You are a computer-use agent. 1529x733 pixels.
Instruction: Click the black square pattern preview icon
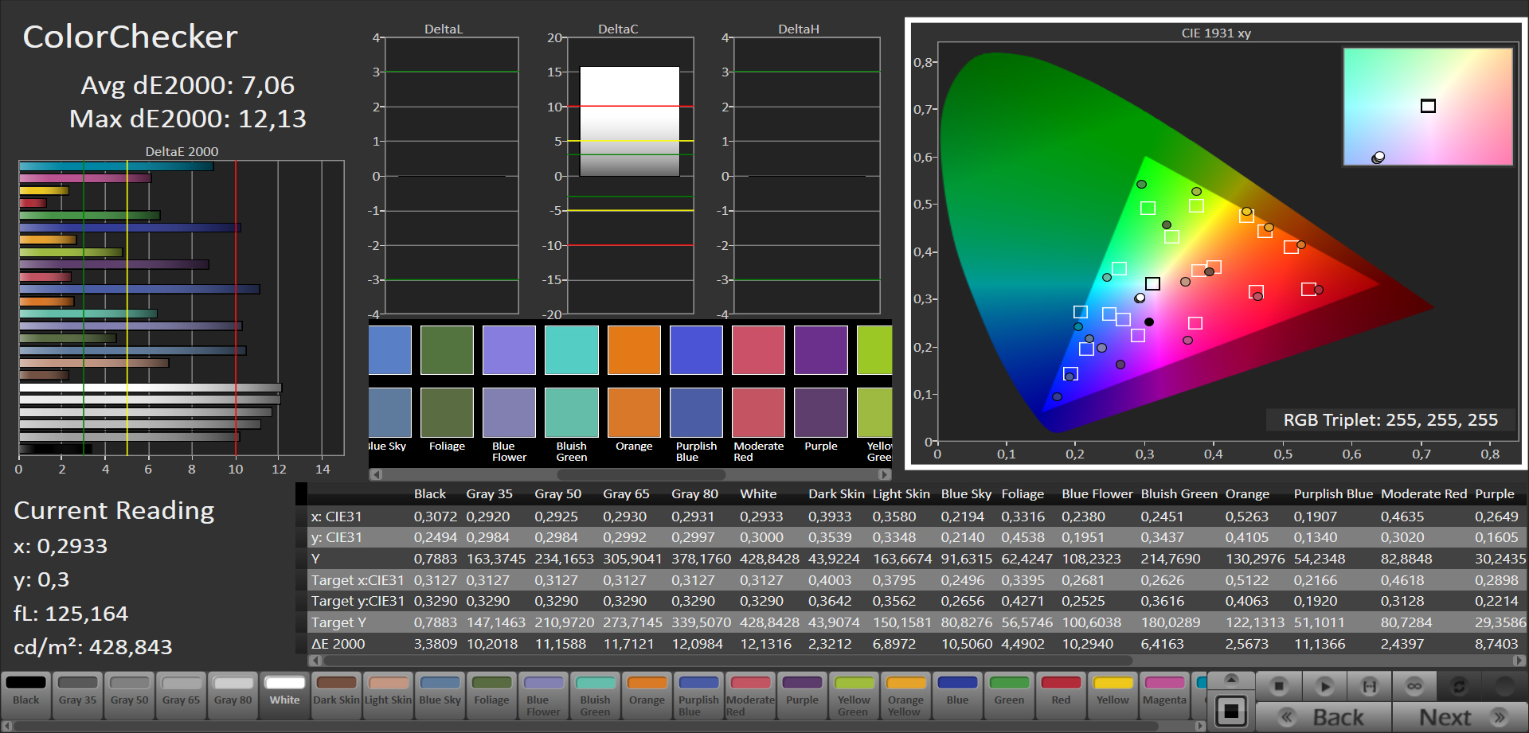point(1231,711)
